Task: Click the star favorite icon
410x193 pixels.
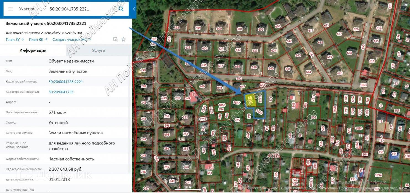Action: (x=124, y=39)
